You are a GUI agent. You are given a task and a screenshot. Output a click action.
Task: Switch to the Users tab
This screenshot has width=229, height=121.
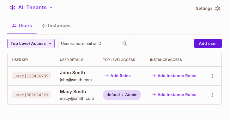tap(22, 26)
